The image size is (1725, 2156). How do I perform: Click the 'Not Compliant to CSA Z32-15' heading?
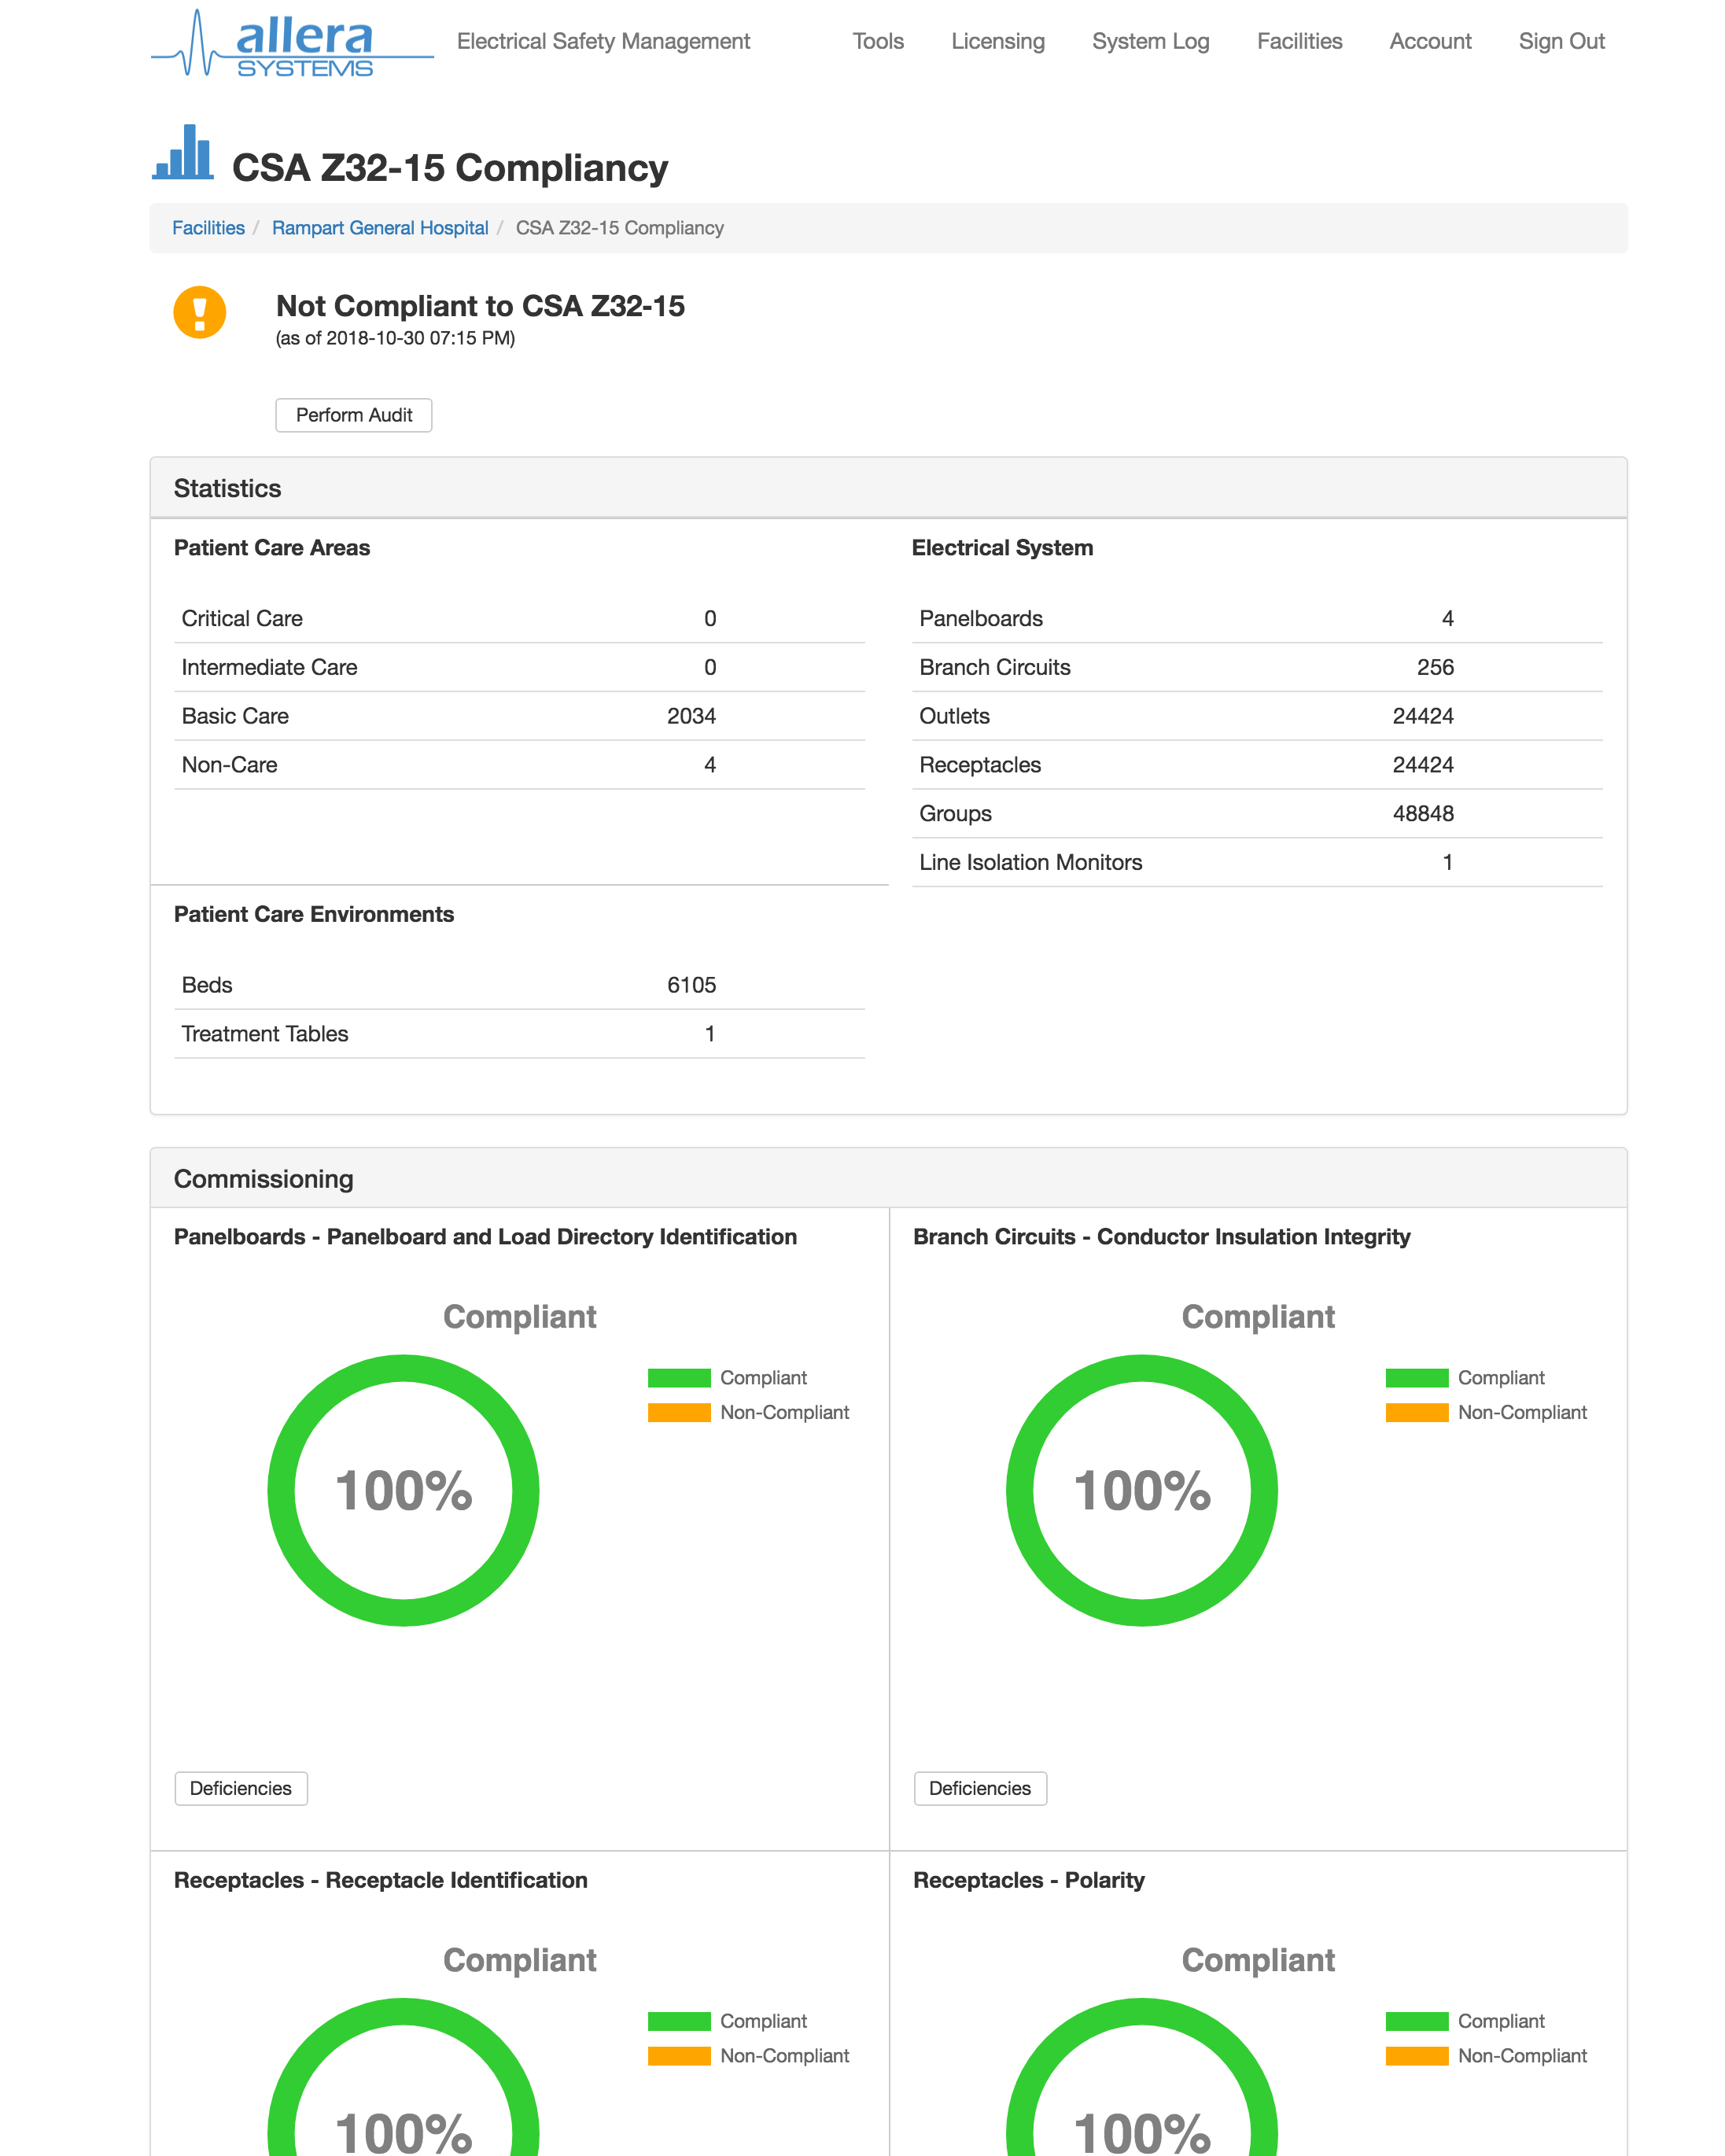pyautogui.click(x=480, y=306)
